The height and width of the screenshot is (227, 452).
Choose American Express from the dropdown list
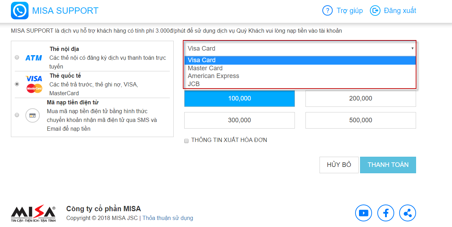coord(300,76)
